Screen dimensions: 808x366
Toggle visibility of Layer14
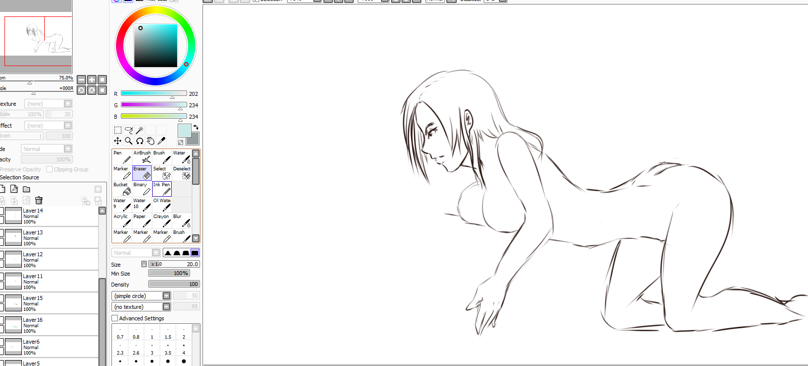[x=1, y=212]
